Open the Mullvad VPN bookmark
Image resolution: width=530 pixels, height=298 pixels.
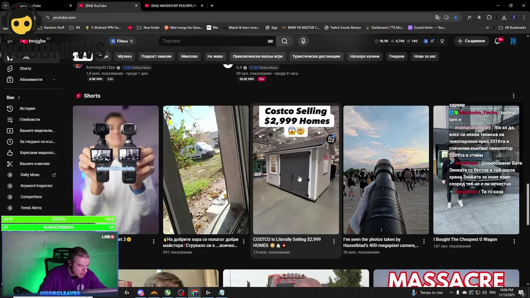(103, 28)
